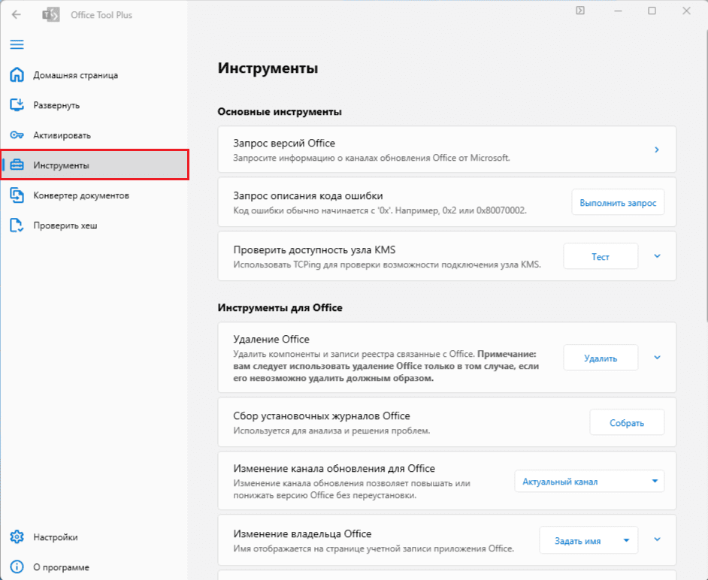Open the Задать имя split-button arrow

[626, 540]
